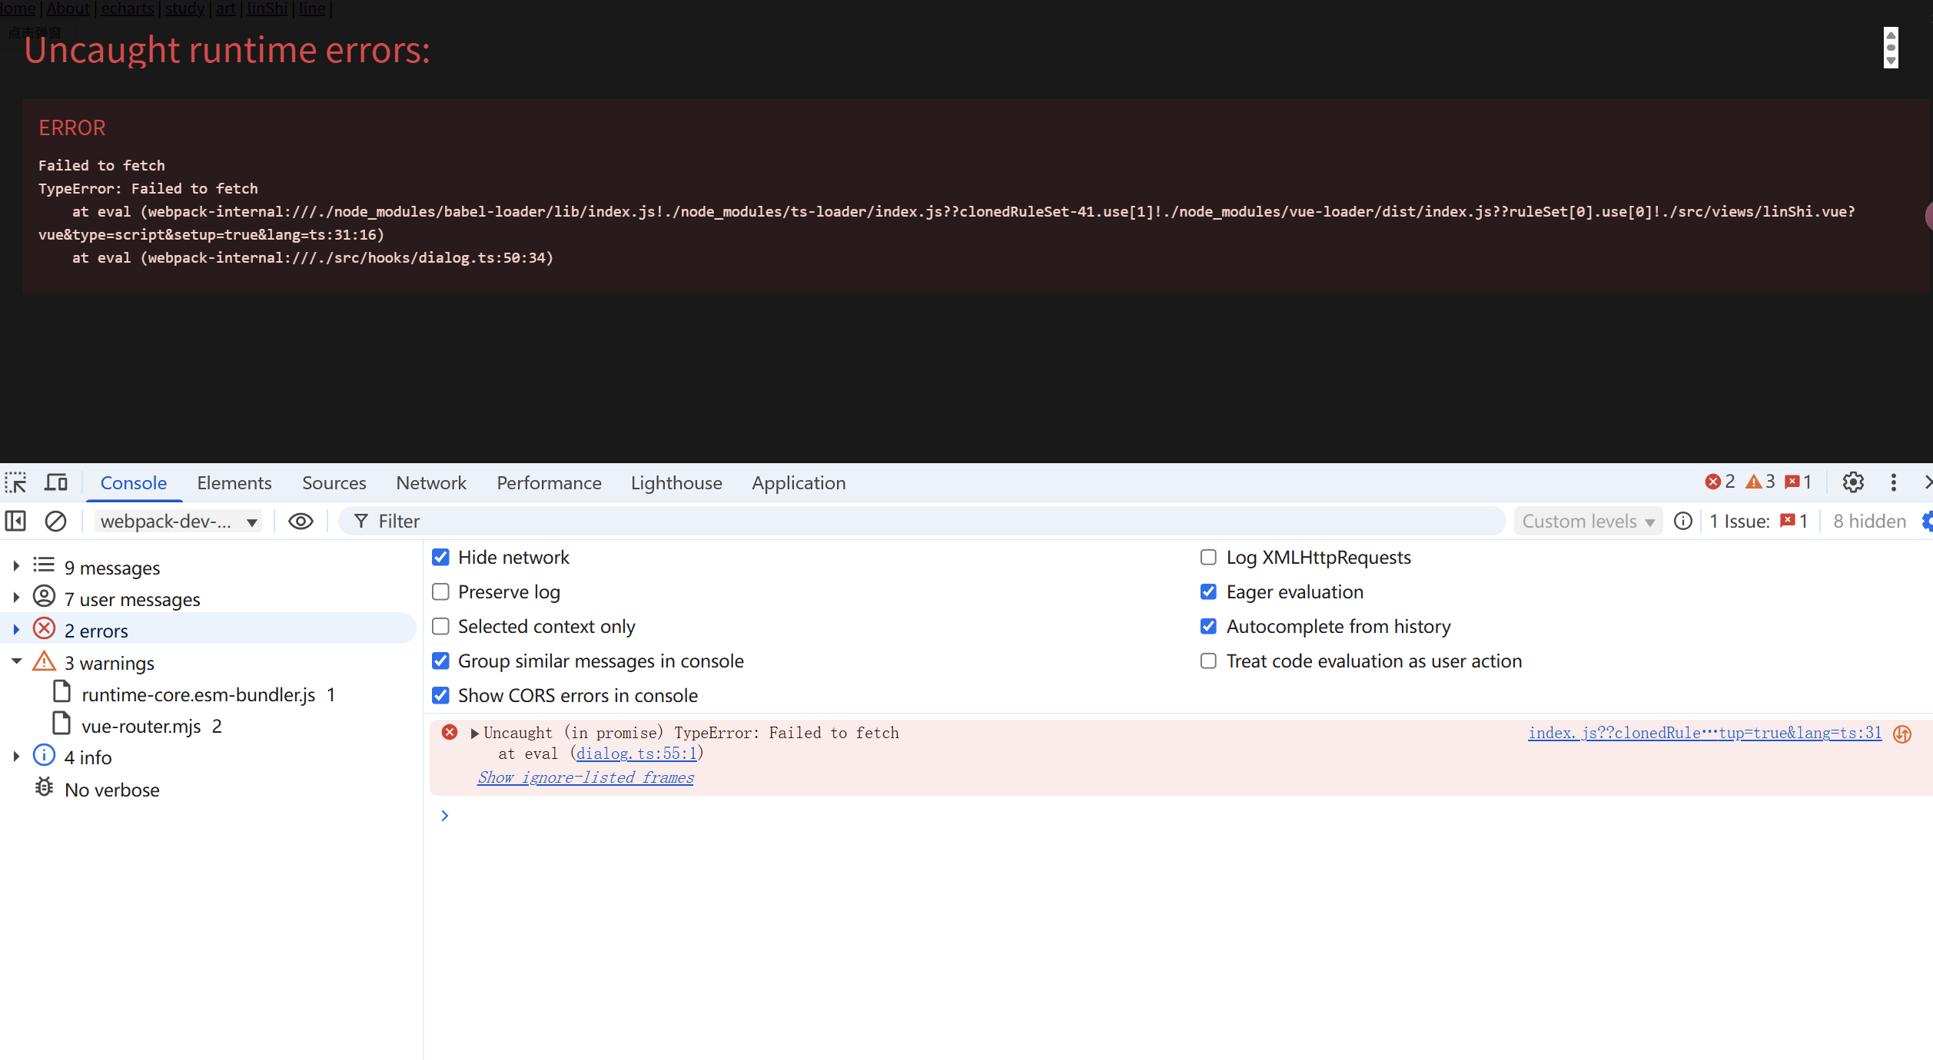Enable the Preserve log checkbox
Screen dimensions: 1933x1060
pos(440,591)
